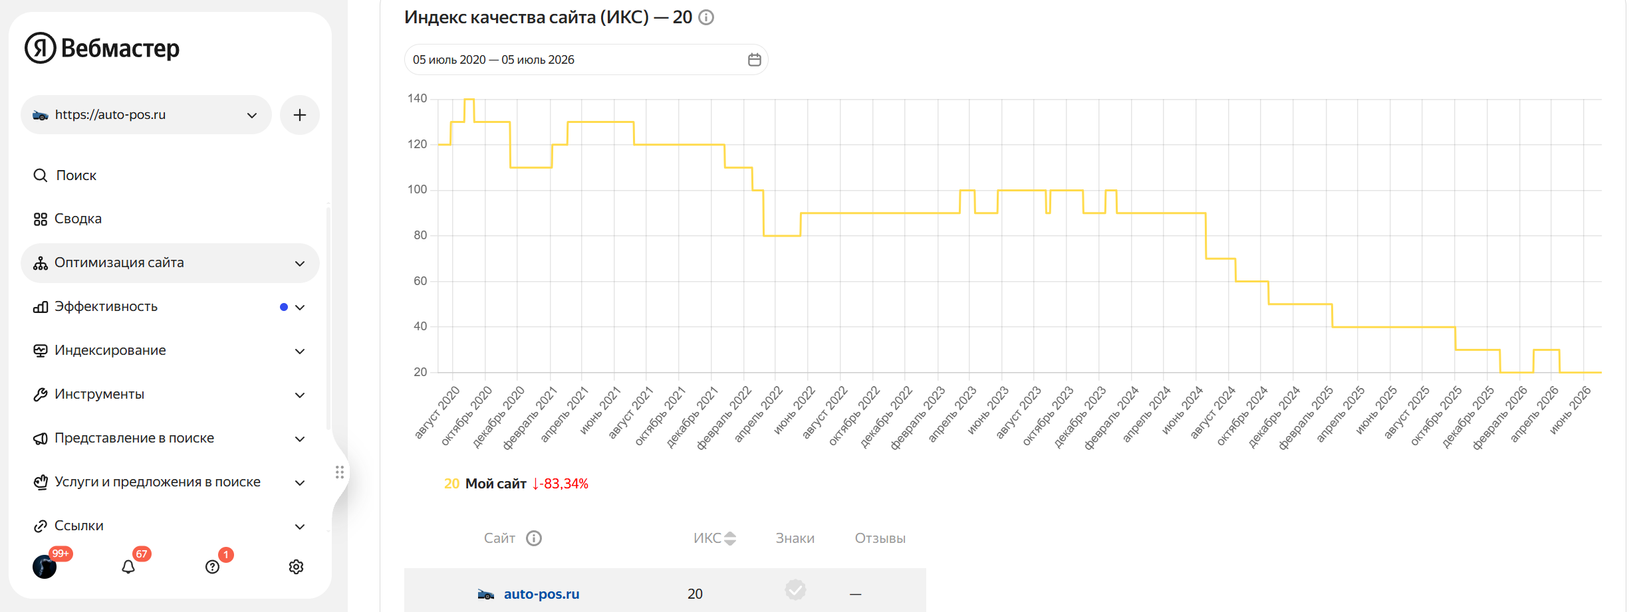Expand the Оптимизация сайта section
The image size is (1647, 612).
click(x=170, y=263)
